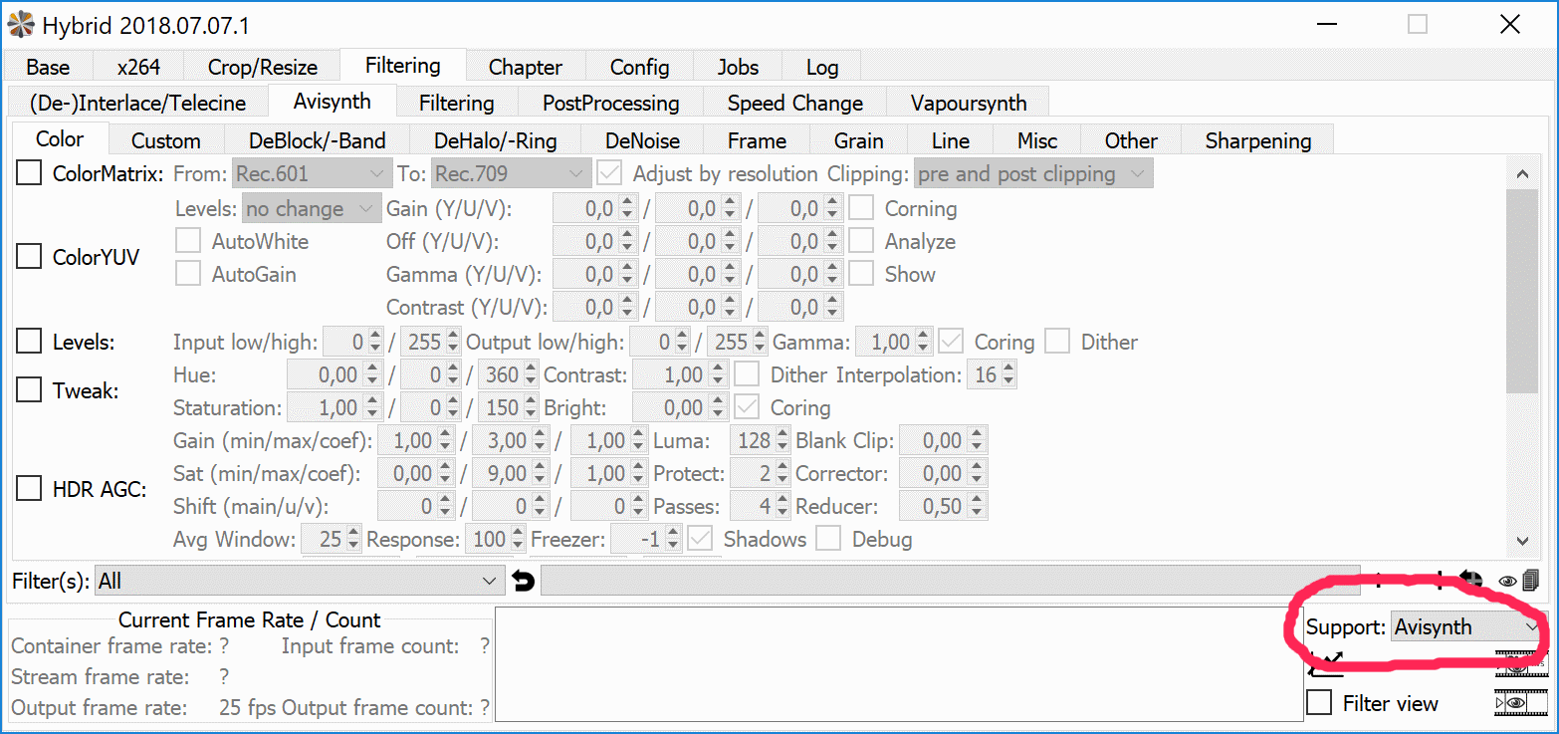This screenshot has width=1559, height=734.
Task: Open the Chapter tab
Action: coord(526,67)
